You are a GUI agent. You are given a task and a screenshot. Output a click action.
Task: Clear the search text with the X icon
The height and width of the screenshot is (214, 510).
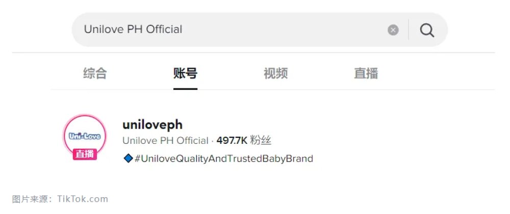(x=393, y=30)
